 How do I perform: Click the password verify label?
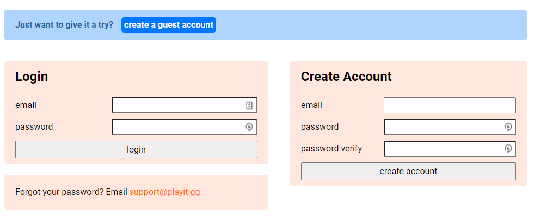[x=331, y=149]
